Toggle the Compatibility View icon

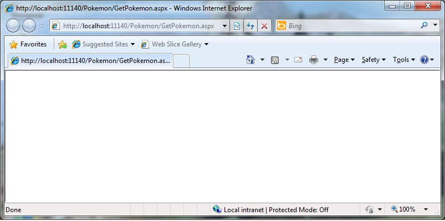237,26
